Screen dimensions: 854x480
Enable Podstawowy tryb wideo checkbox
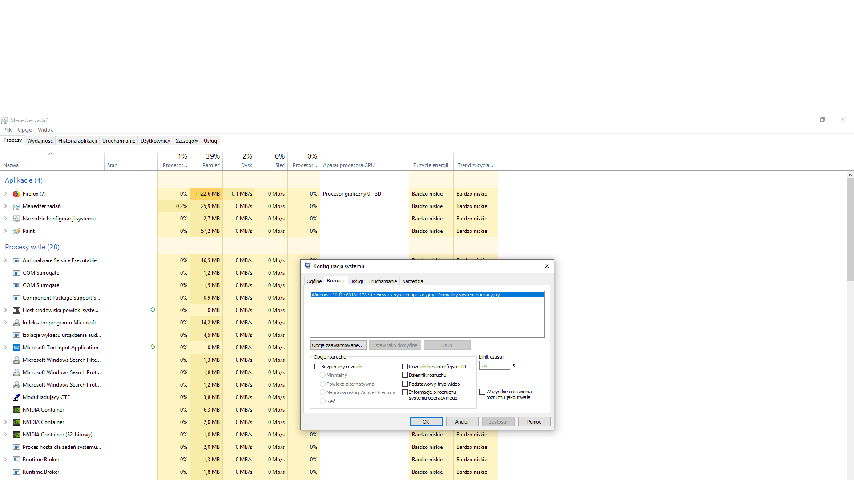[405, 384]
